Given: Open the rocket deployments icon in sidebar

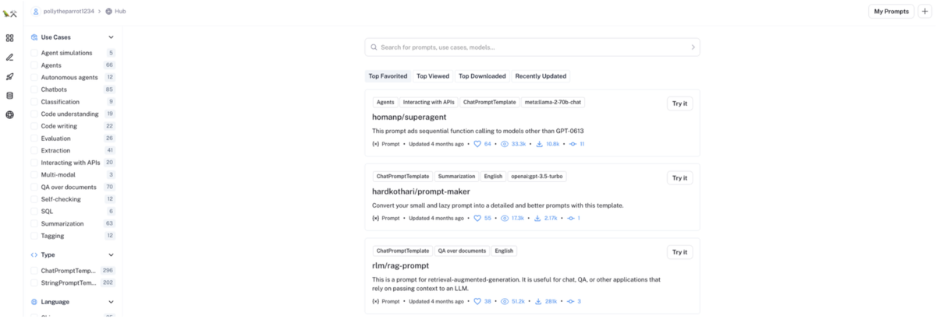Looking at the screenshot, I should (x=9, y=76).
